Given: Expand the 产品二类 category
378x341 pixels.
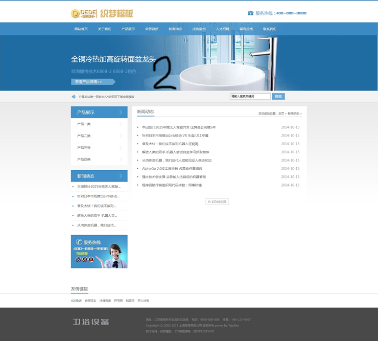Looking at the screenshot, I should pyautogui.click(x=121, y=136).
